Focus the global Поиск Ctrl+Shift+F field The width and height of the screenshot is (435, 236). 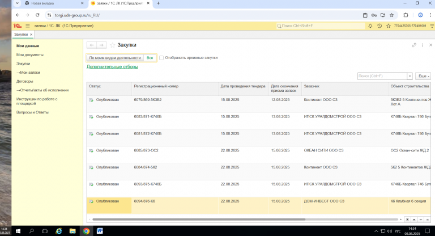(321, 26)
